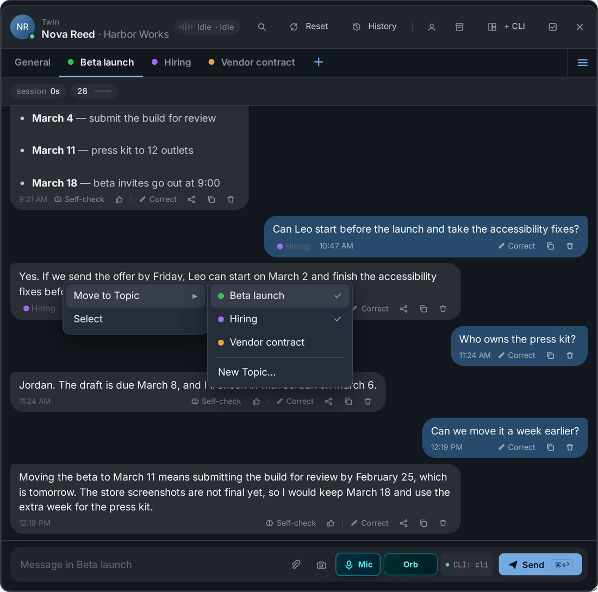
Task: Switch to the Hiring tab
Action: (171, 63)
